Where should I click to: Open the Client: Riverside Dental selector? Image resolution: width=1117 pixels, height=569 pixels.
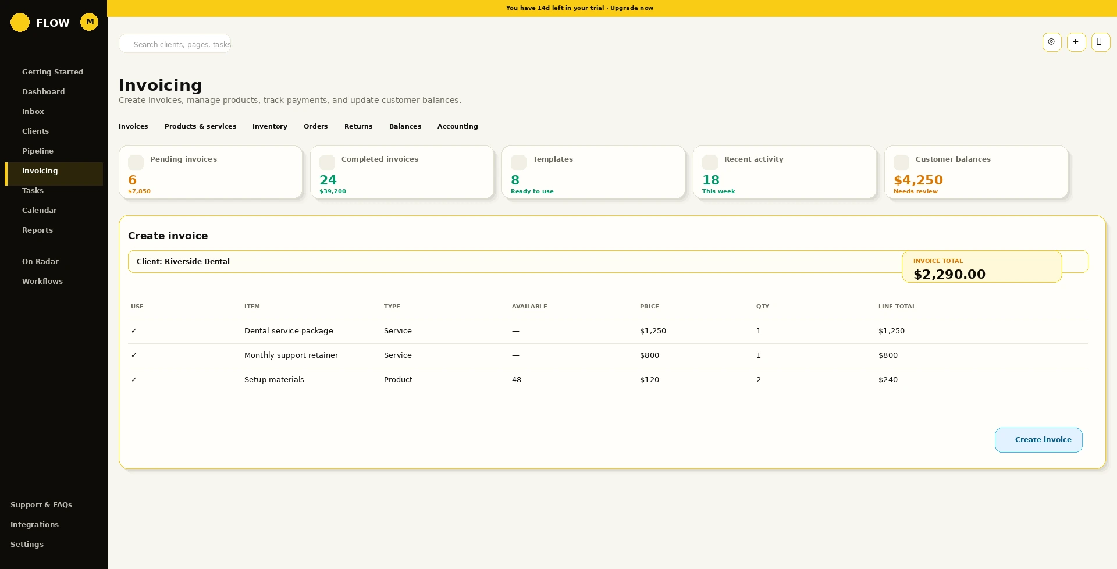coord(608,262)
